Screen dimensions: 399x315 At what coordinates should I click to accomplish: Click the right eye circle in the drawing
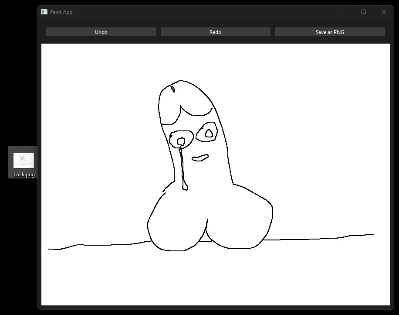(x=209, y=134)
